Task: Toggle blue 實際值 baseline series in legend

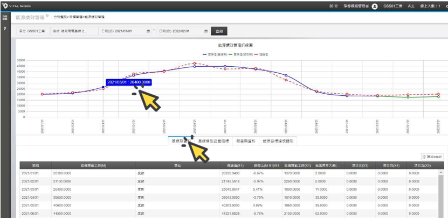Action: tap(213, 54)
